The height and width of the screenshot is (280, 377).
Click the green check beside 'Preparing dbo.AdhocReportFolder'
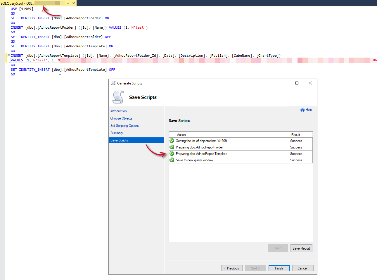coord(172,147)
